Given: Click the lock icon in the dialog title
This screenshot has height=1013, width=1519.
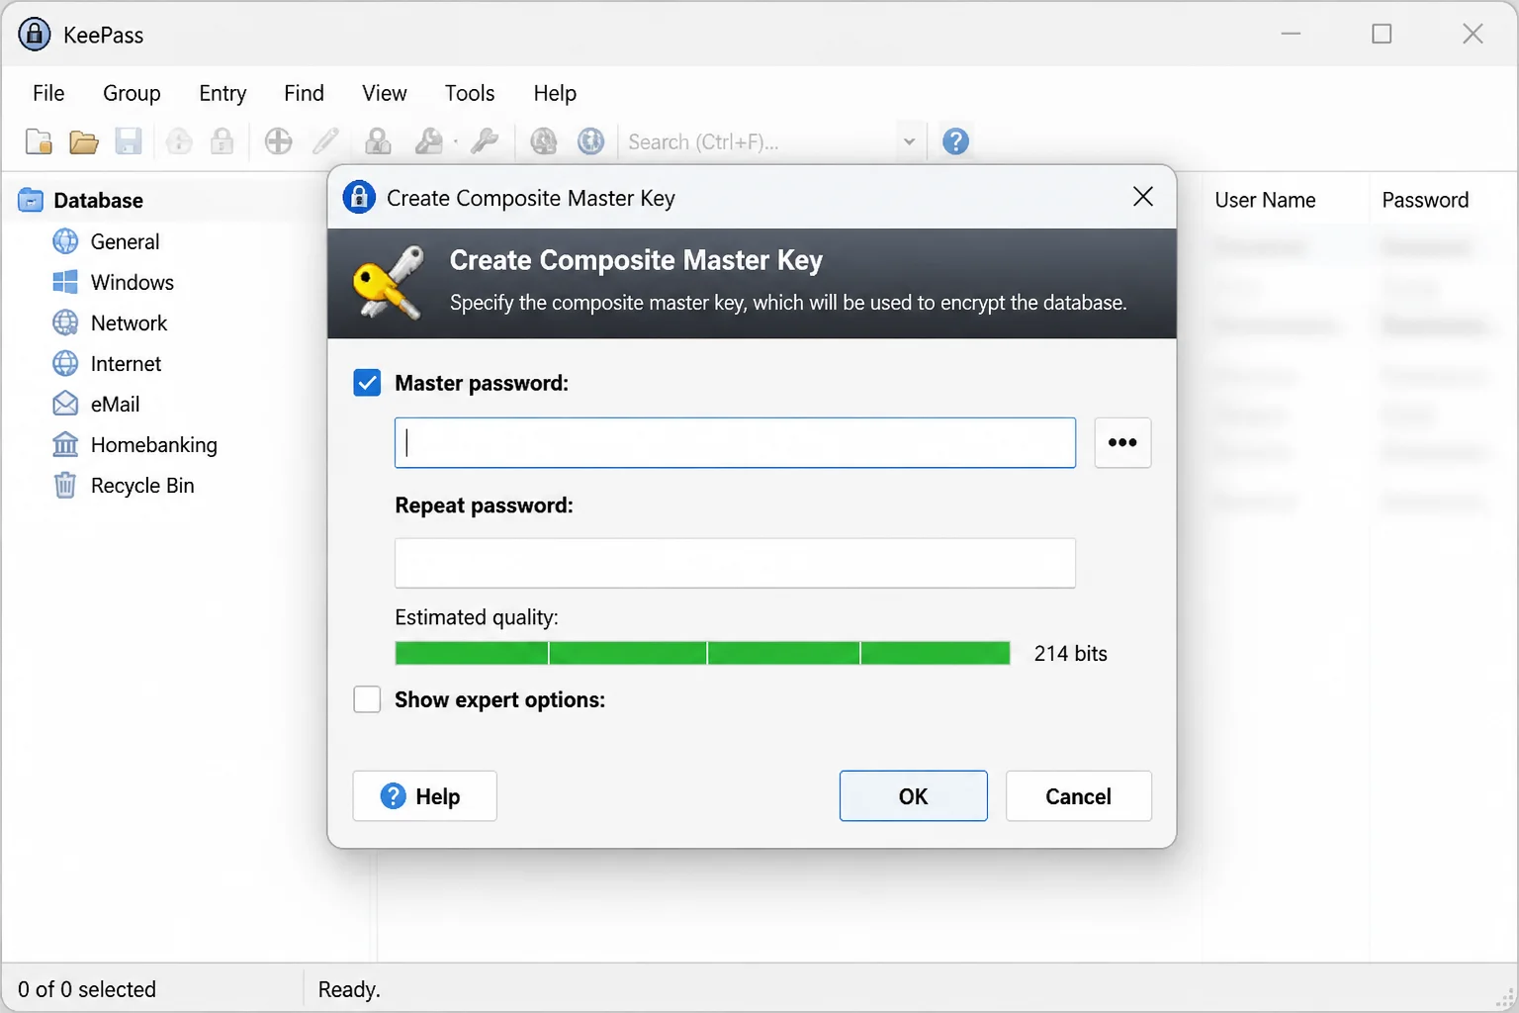Looking at the screenshot, I should pos(359,197).
